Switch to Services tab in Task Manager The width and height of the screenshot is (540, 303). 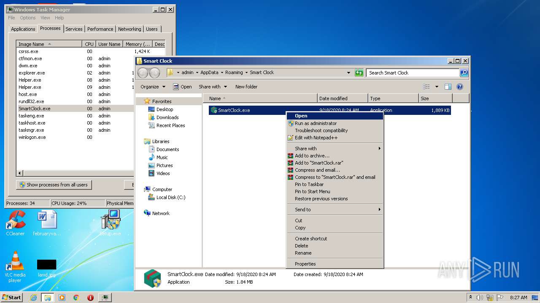click(74, 29)
